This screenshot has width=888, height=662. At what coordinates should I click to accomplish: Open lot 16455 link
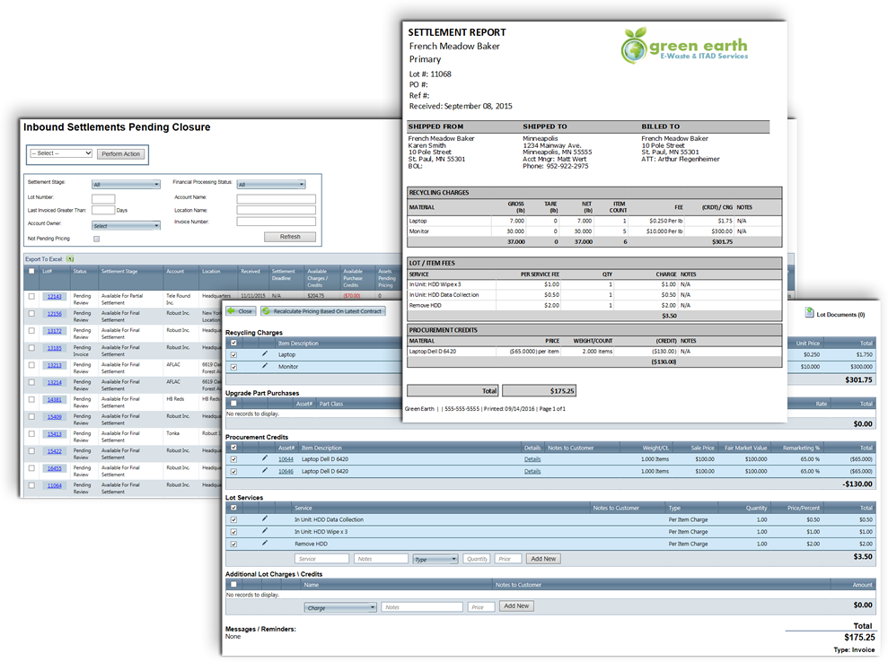click(x=55, y=468)
